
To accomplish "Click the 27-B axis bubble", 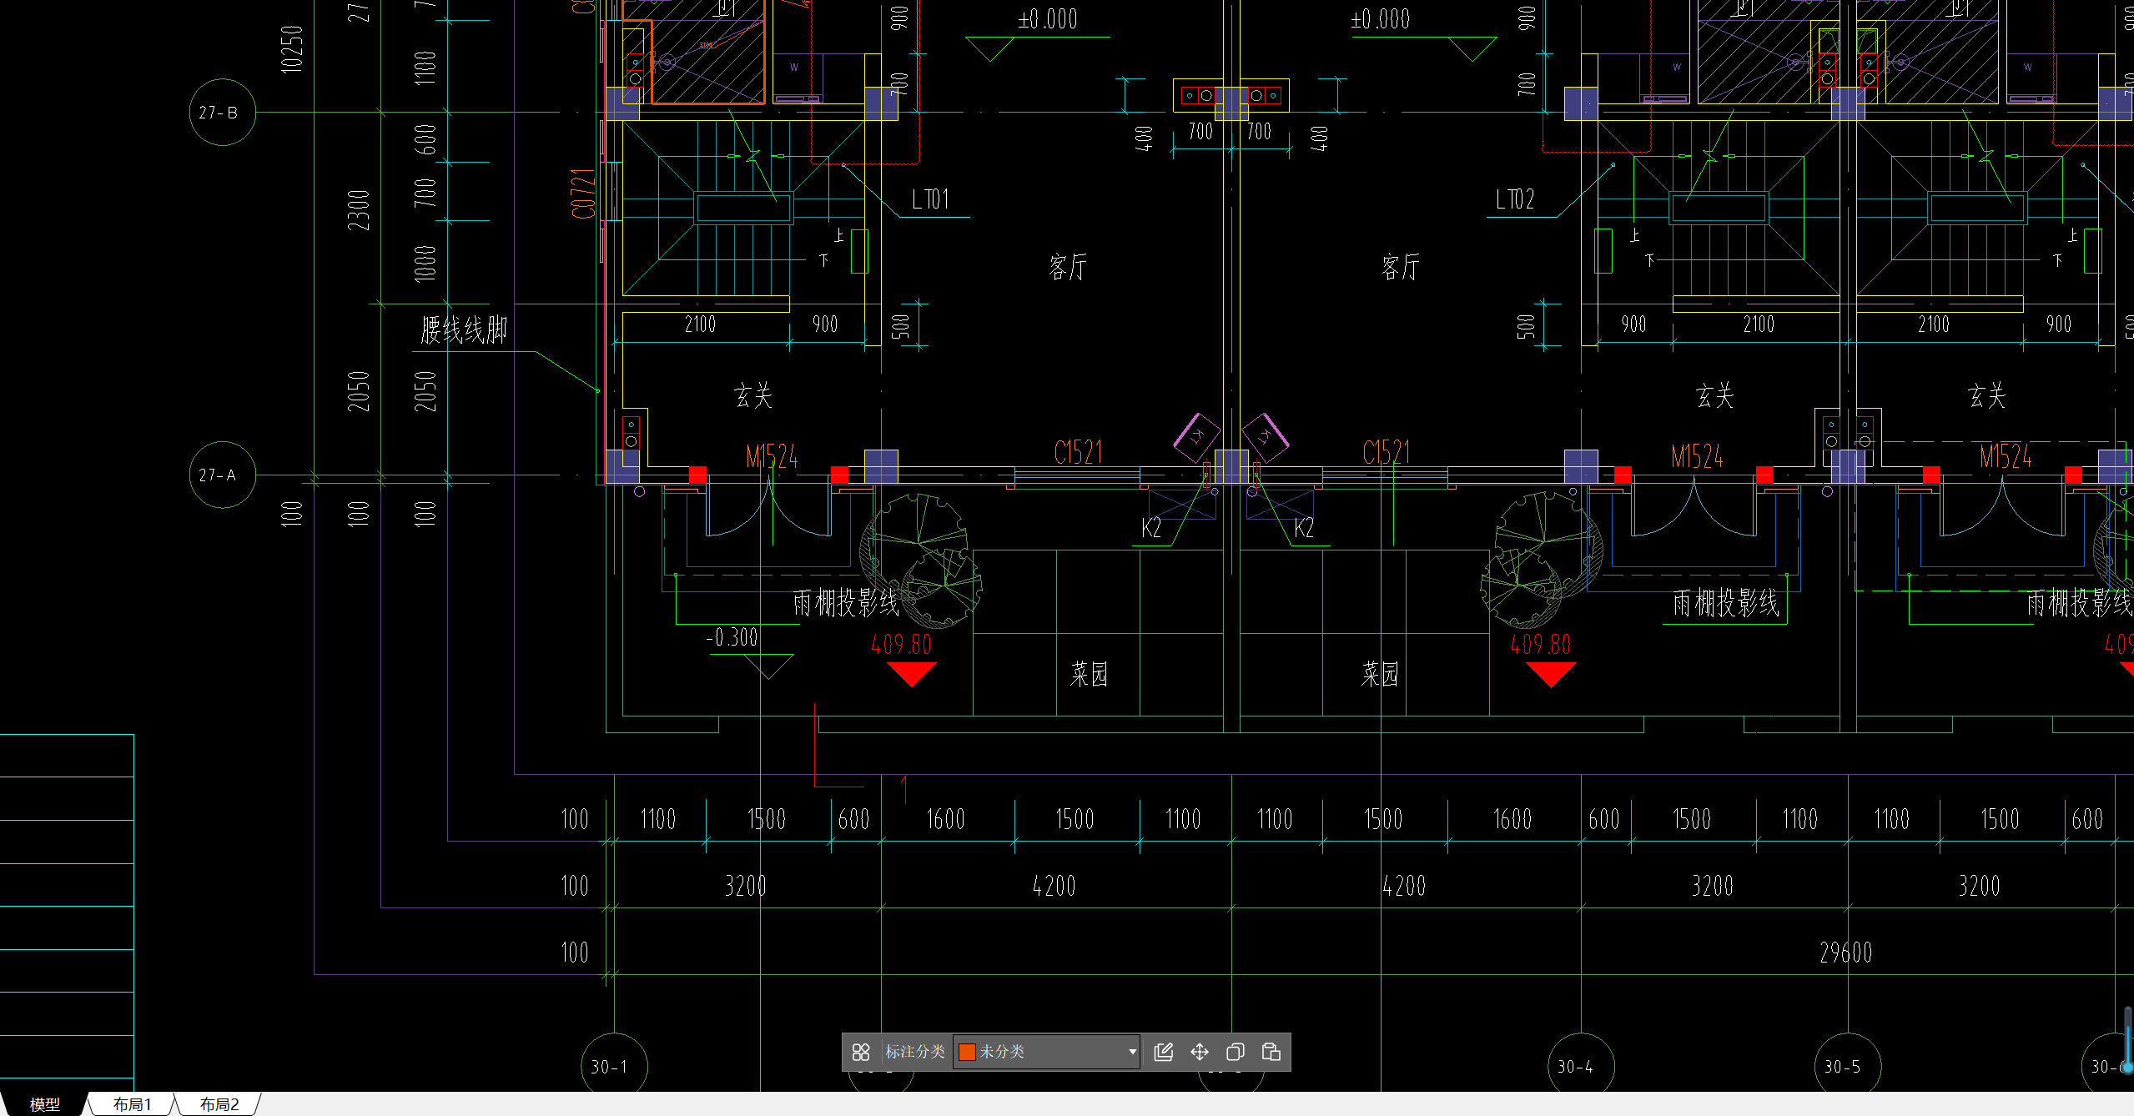I will 222,113.
